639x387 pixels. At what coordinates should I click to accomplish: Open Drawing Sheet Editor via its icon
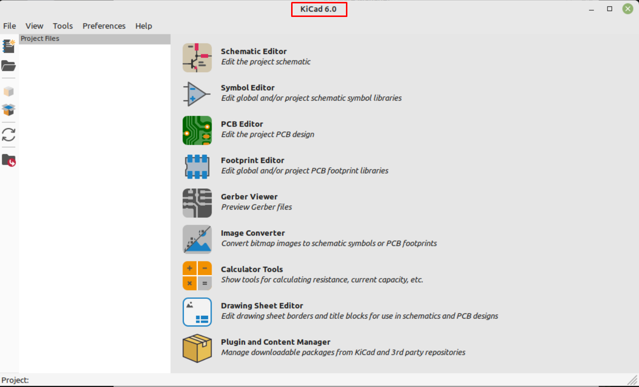coord(197,312)
